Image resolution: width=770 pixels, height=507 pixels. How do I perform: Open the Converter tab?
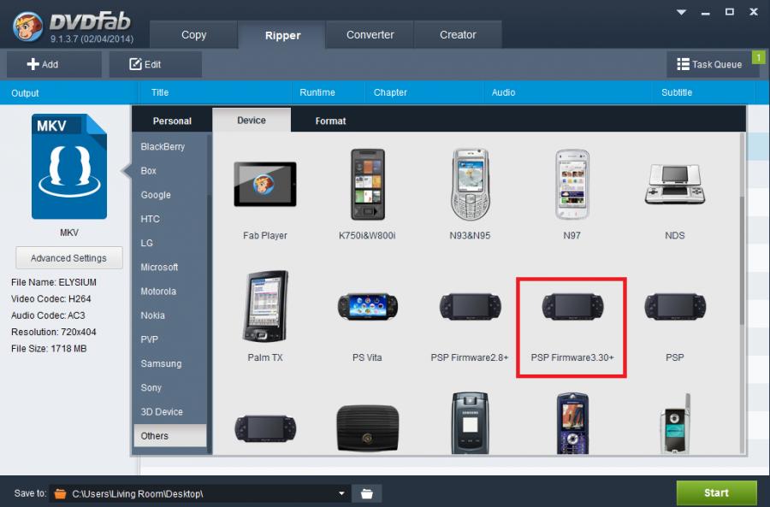click(370, 35)
